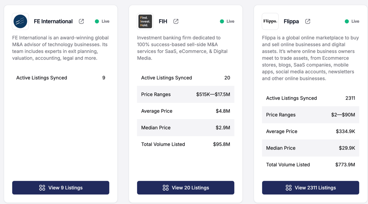The image size is (368, 204).
Task: Click Flippa Total Volume Listed row
Action: [310, 165]
